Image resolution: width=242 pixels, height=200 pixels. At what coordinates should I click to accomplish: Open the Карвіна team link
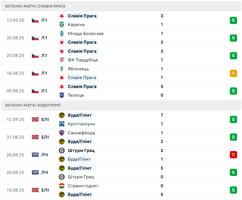76,25
